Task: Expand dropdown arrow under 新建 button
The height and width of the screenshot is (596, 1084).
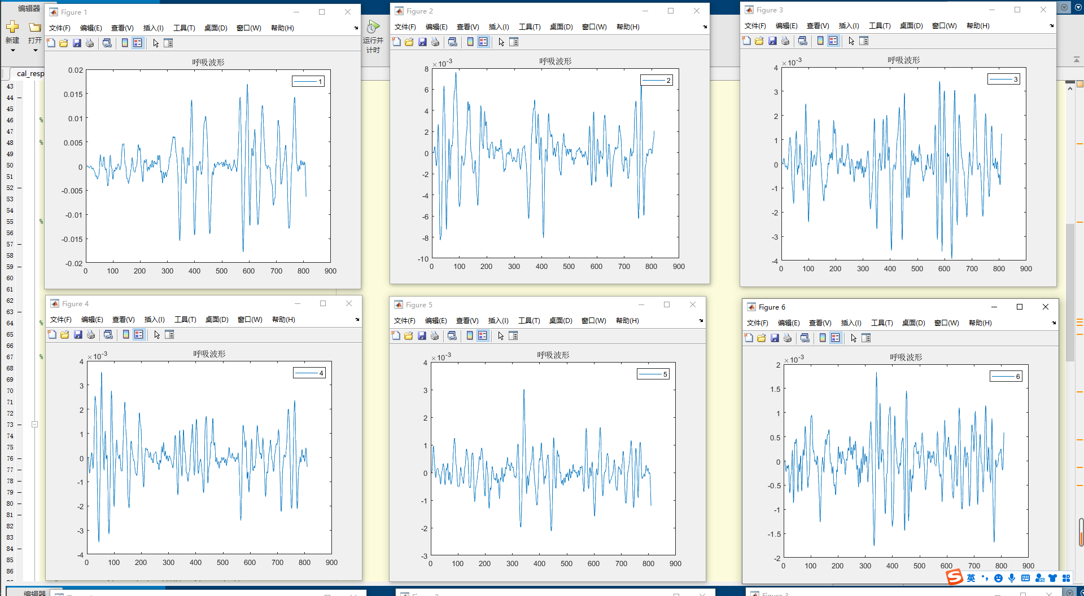Action: click(x=12, y=50)
